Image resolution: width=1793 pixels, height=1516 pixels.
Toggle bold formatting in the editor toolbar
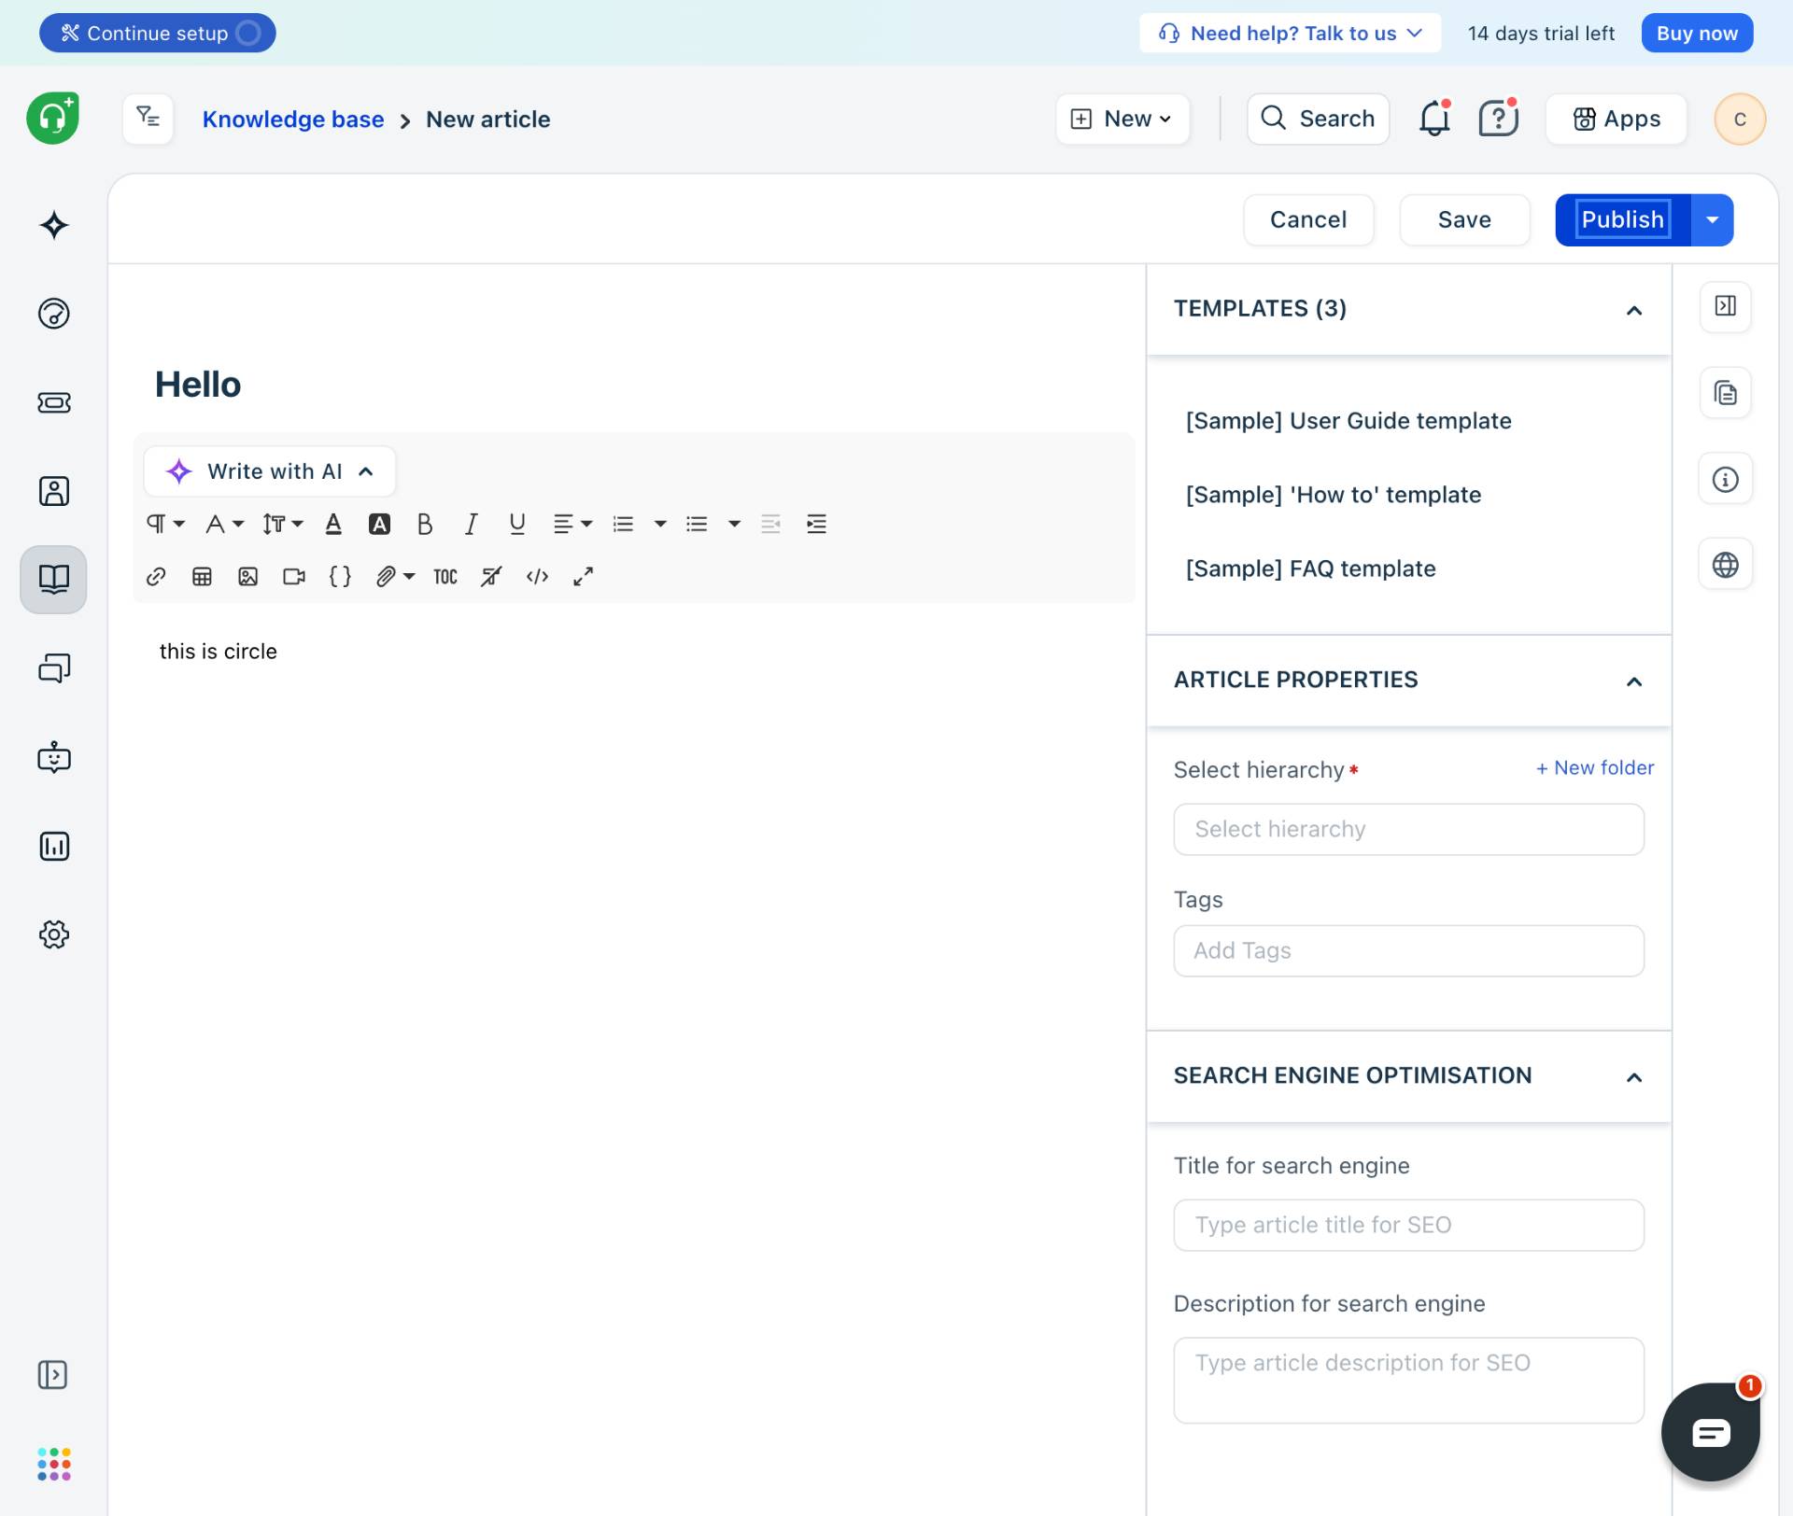(x=425, y=524)
